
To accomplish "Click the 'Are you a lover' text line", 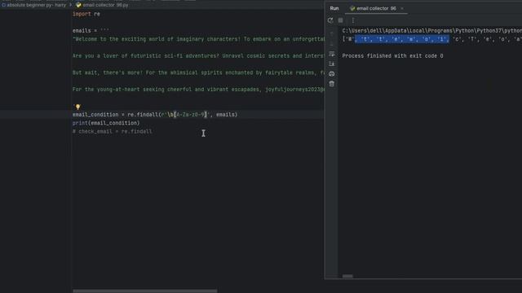I will [x=198, y=56].
